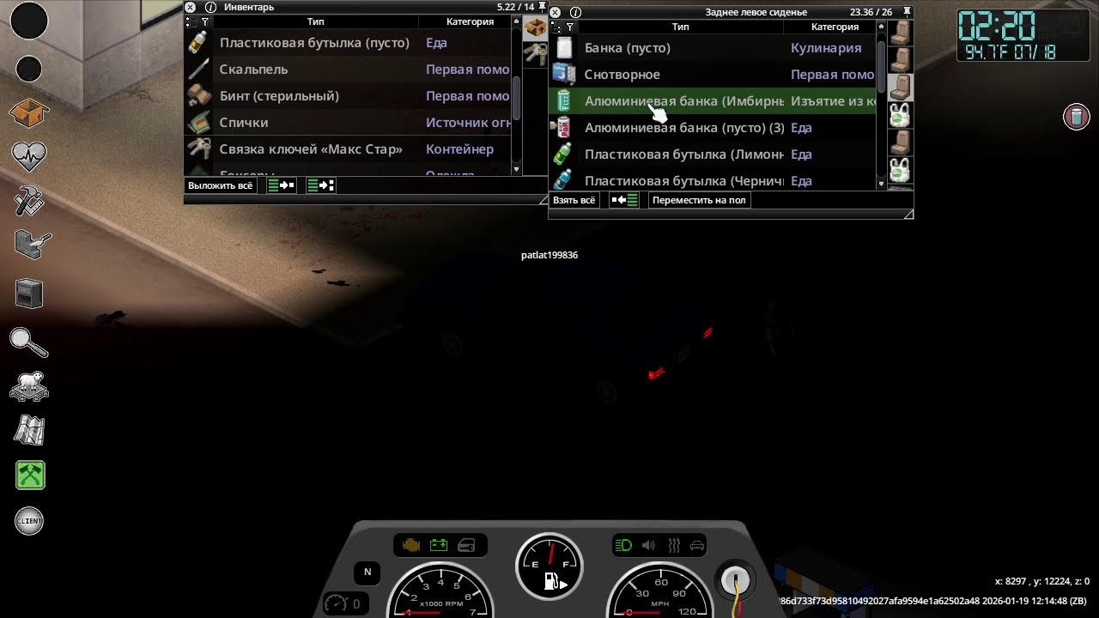1099x618 pixels.
Task: Select the Снотворное item row
Action: tap(713, 75)
